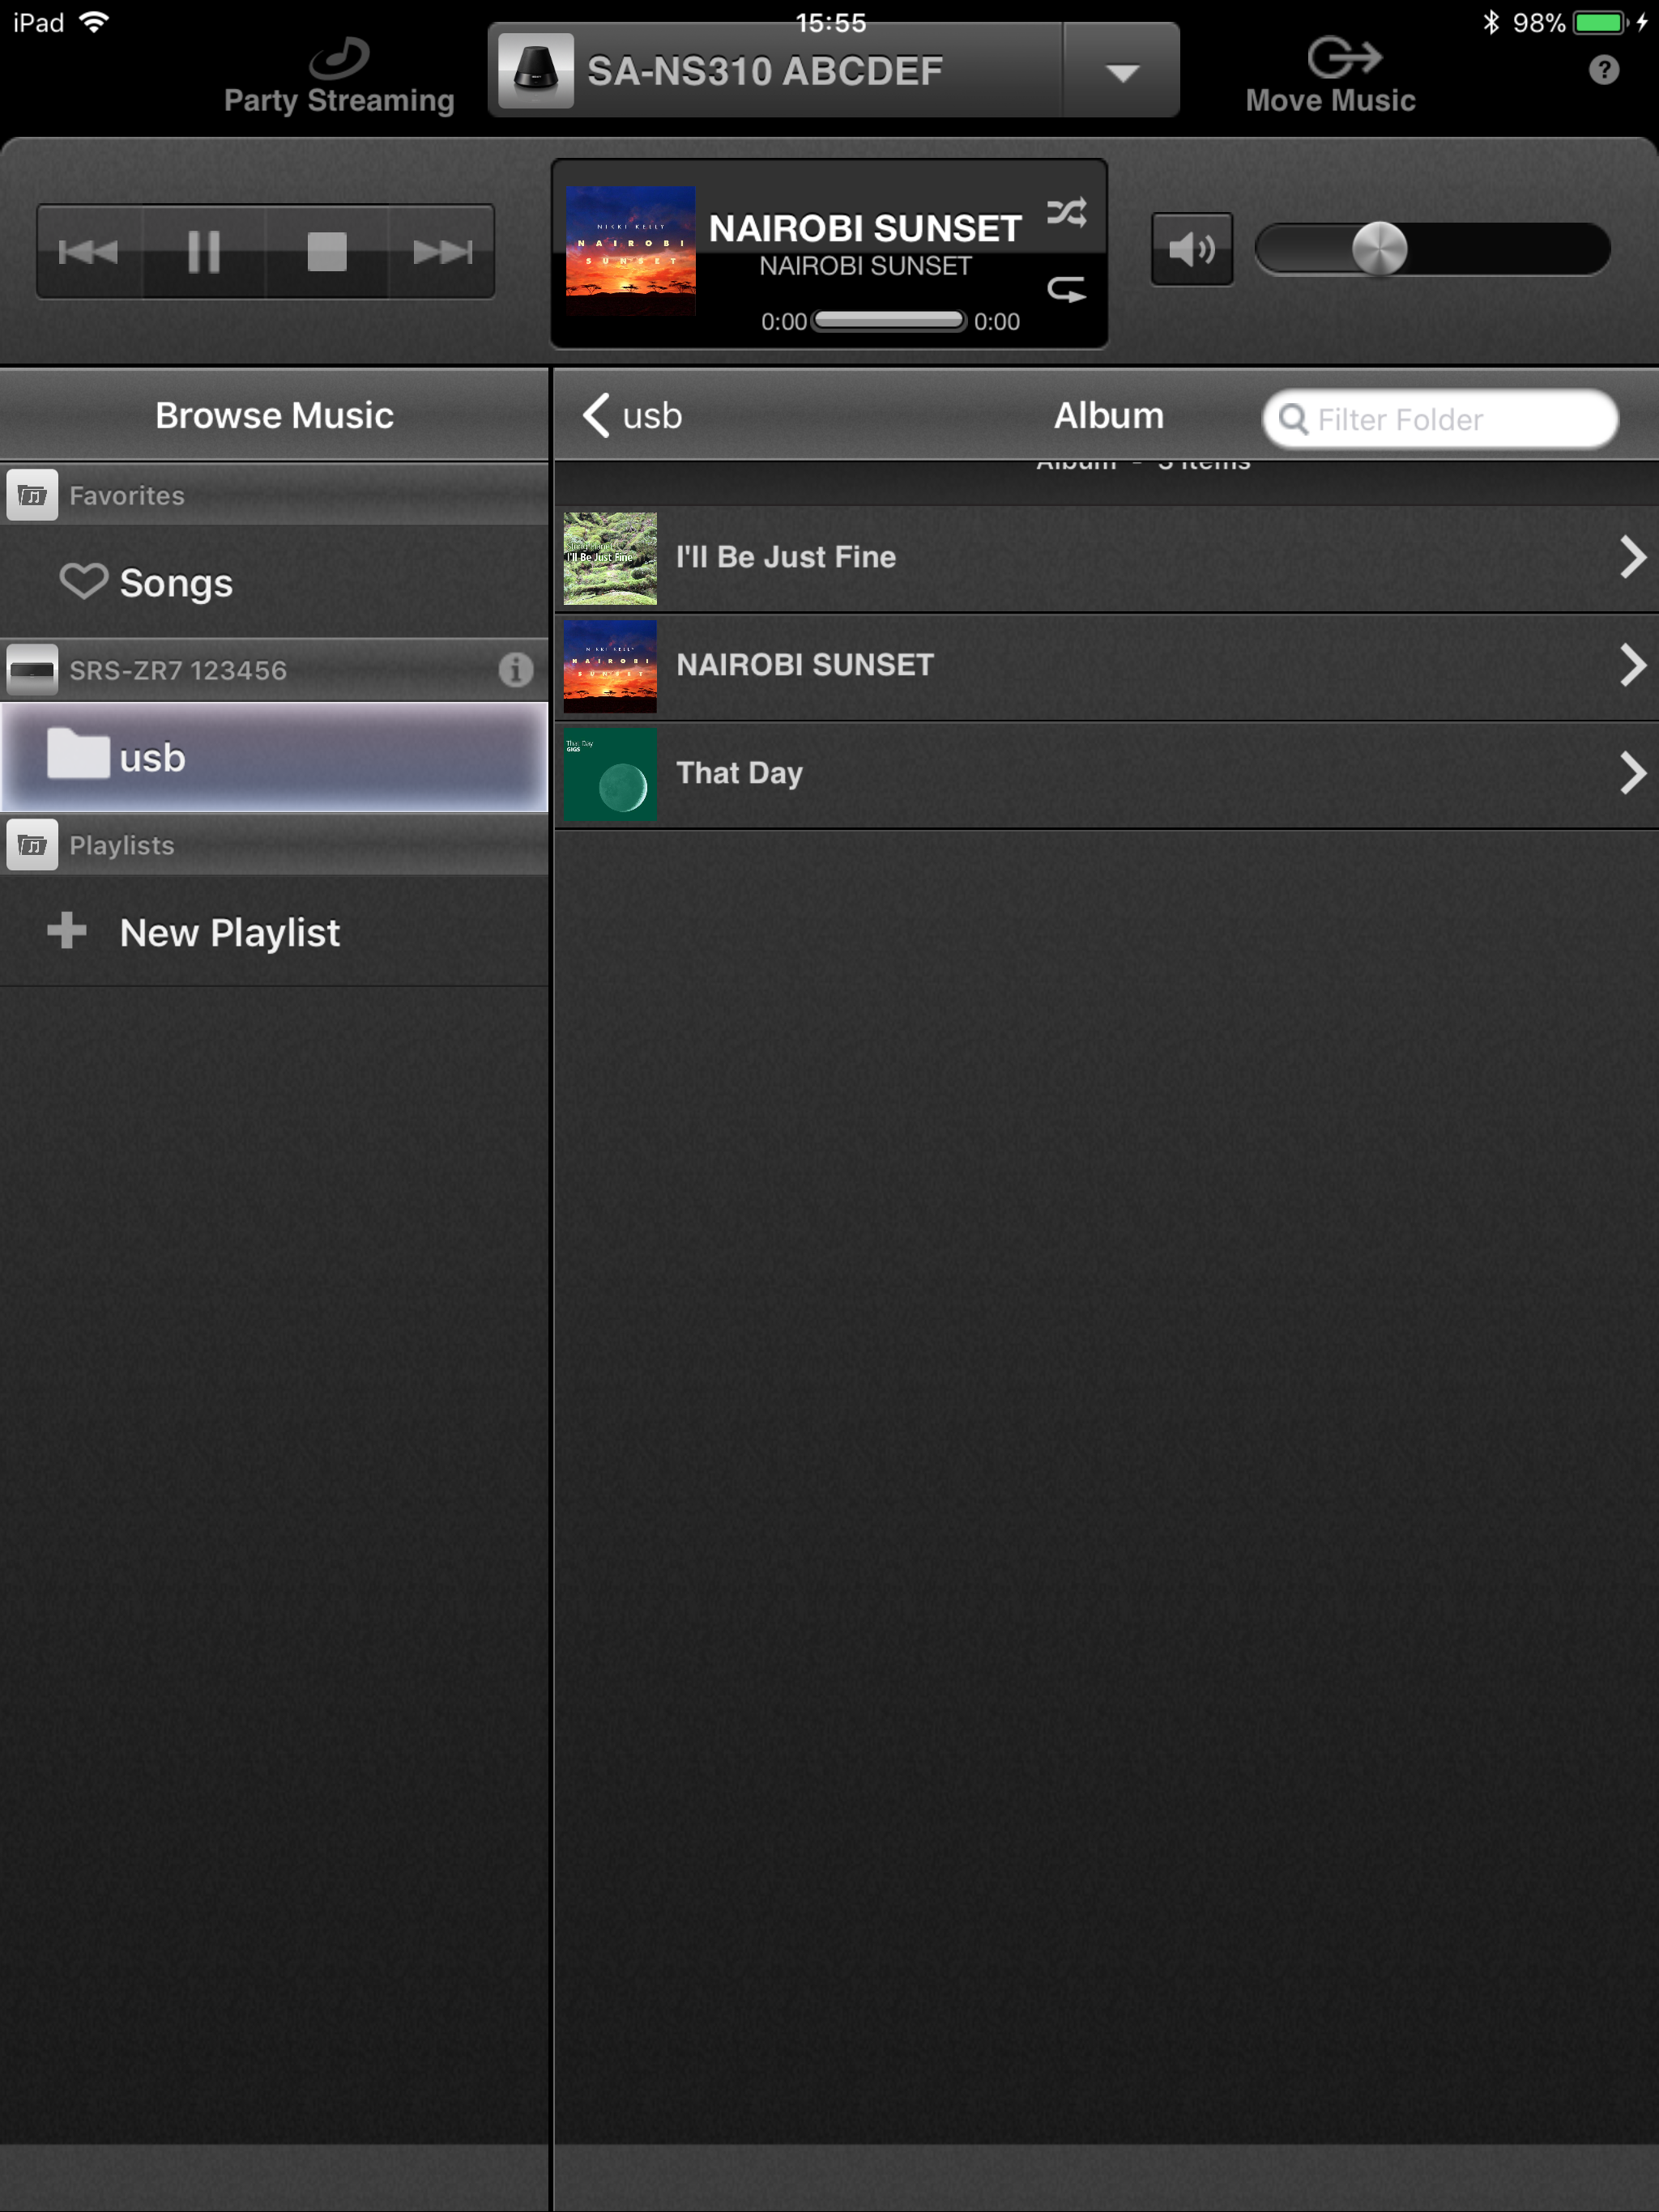Mute the speaker volume
The width and height of the screenshot is (1659, 2212).
[1191, 249]
